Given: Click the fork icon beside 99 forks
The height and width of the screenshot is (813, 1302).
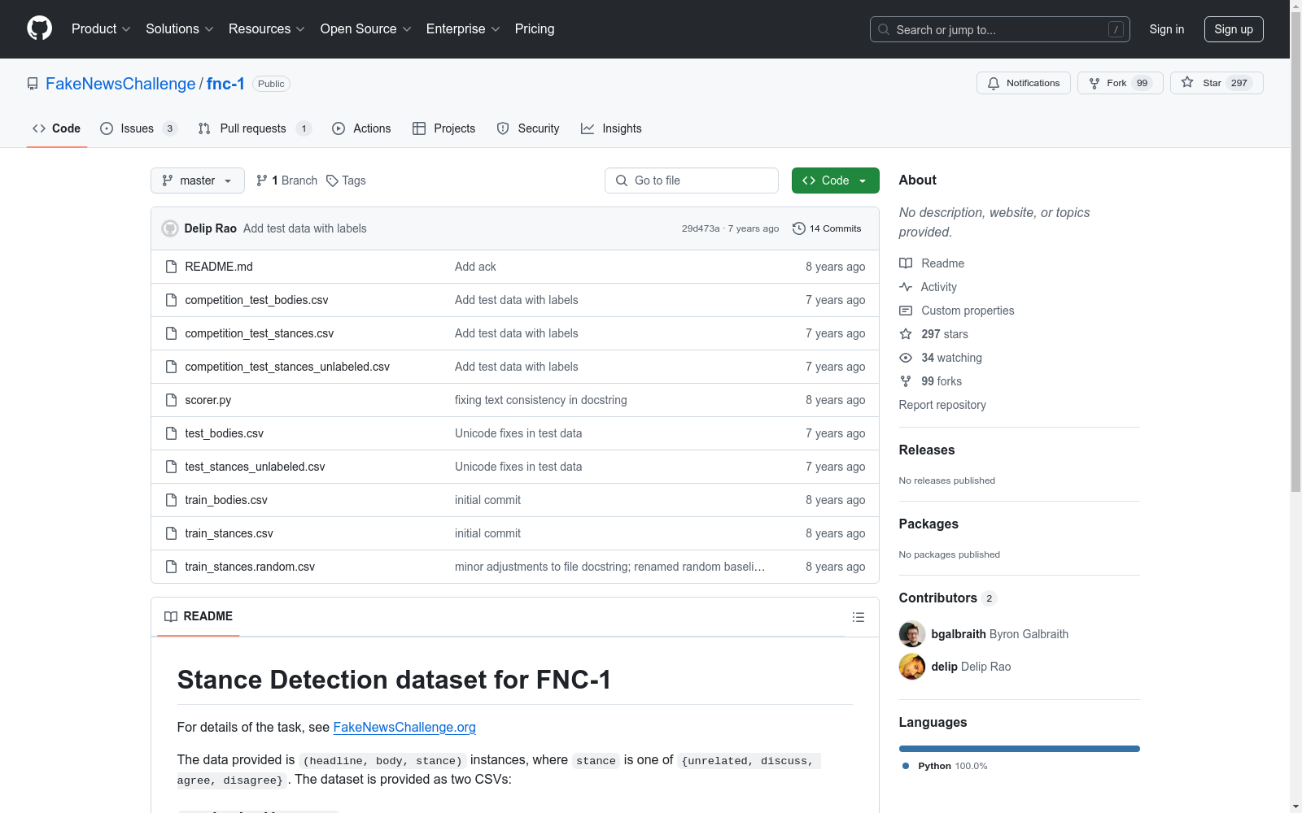Looking at the screenshot, I should pos(906,381).
